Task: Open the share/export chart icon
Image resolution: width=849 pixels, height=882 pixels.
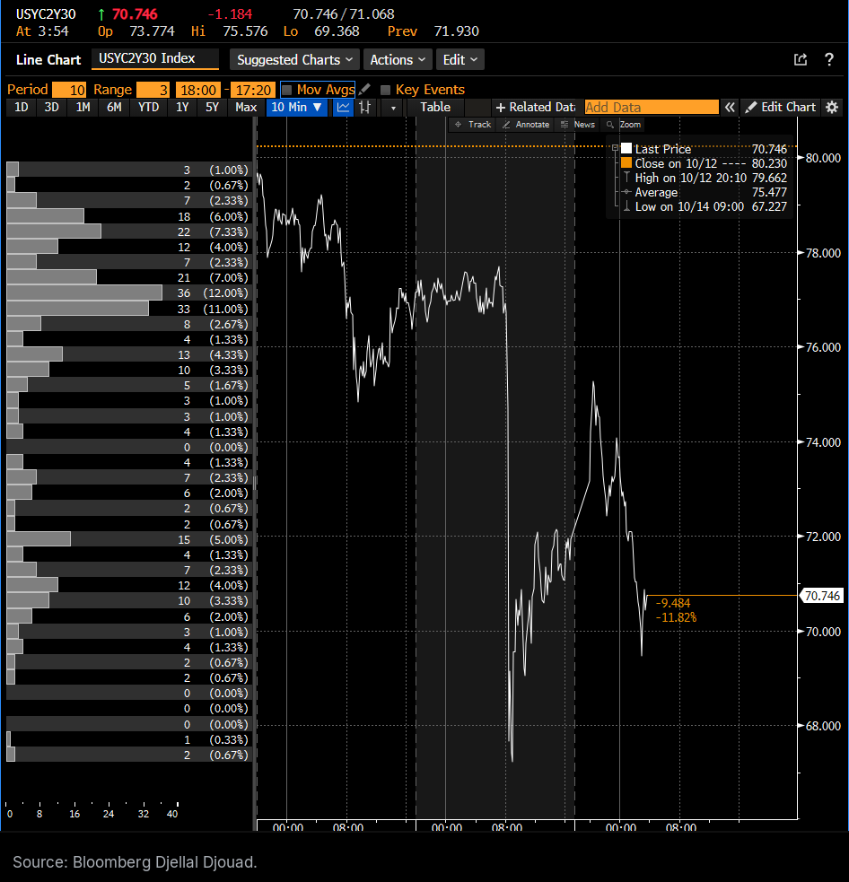Action: click(800, 59)
